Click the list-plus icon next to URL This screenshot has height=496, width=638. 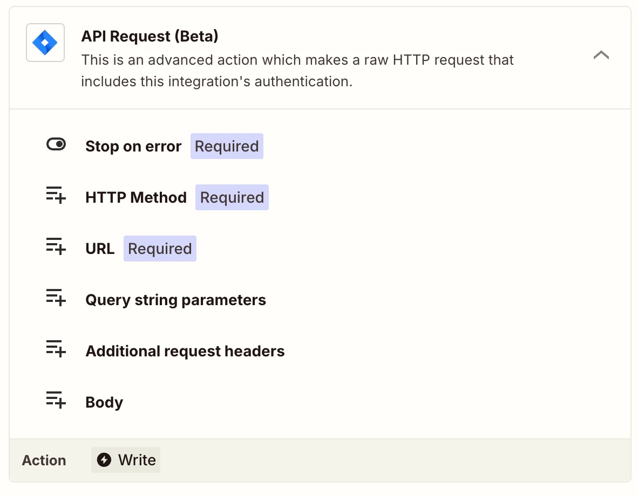[x=56, y=246]
